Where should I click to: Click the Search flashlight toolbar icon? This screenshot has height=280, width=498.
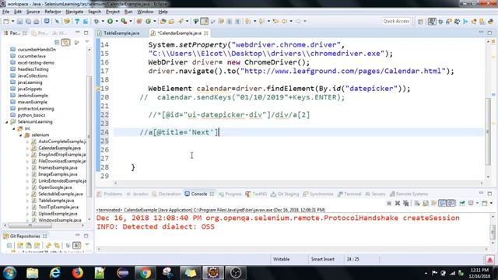click(x=181, y=21)
